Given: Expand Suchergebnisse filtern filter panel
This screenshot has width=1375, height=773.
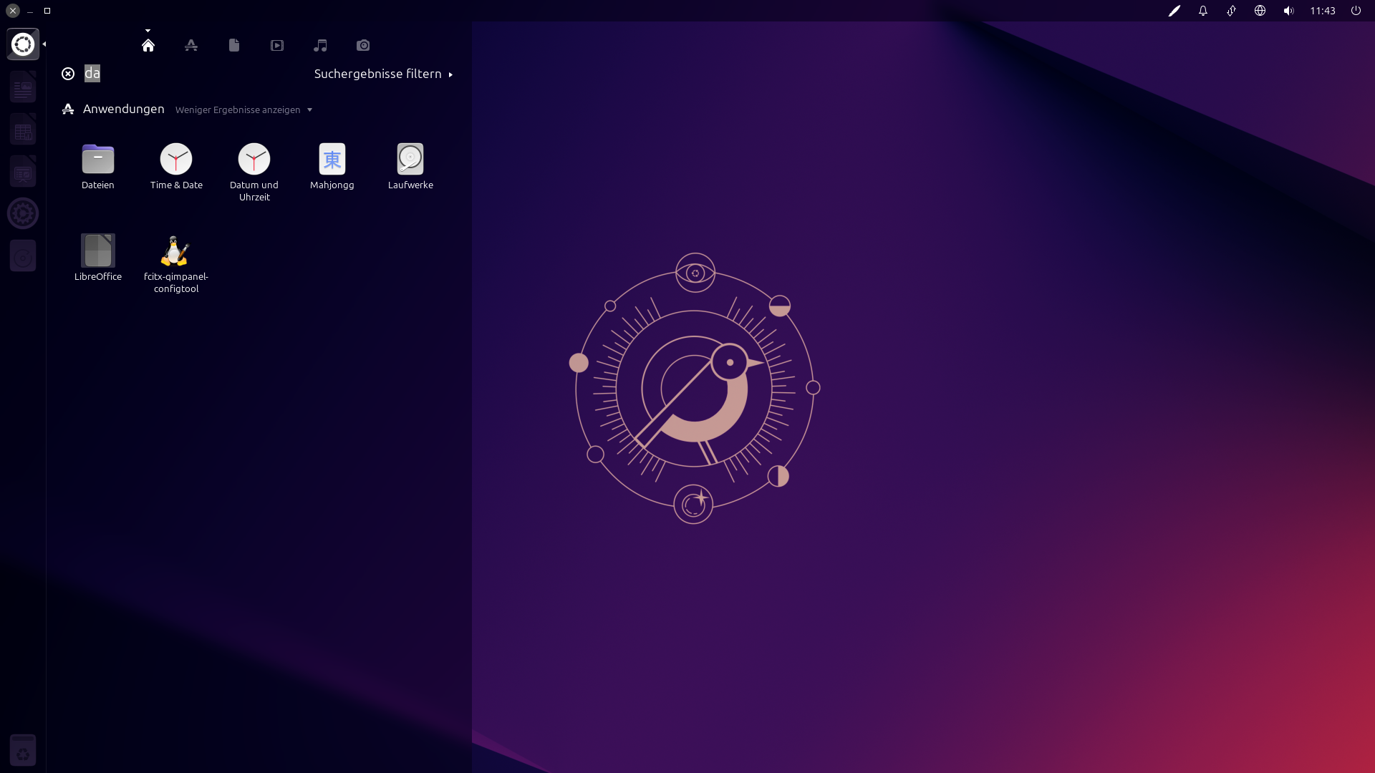Looking at the screenshot, I should pos(383,74).
